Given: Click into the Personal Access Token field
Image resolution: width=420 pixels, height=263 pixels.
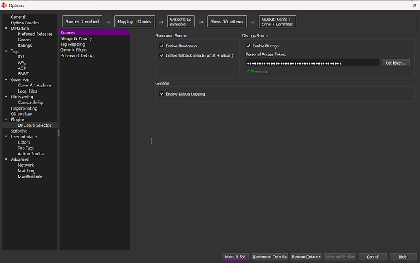Looking at the screenshot, I should point(312,63).
